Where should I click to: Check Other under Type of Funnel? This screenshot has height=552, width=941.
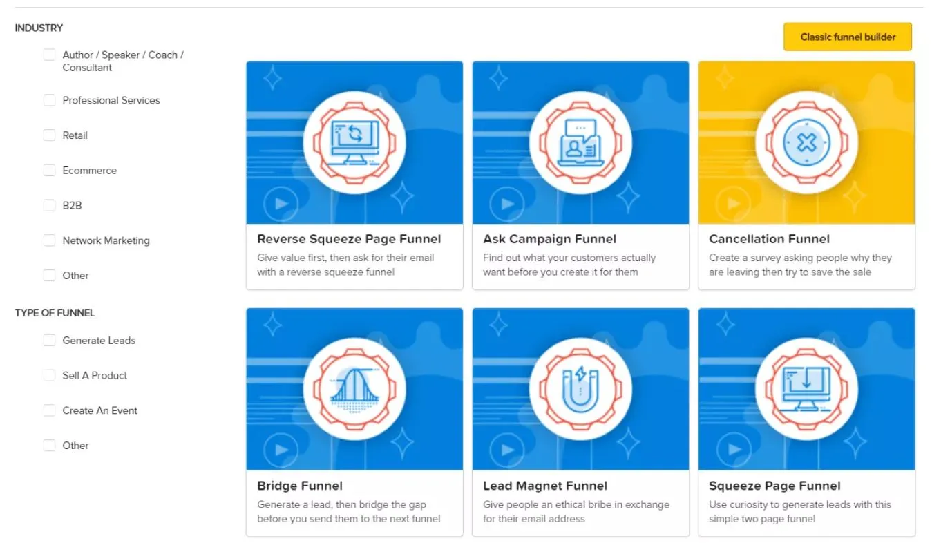pos(49,446)
